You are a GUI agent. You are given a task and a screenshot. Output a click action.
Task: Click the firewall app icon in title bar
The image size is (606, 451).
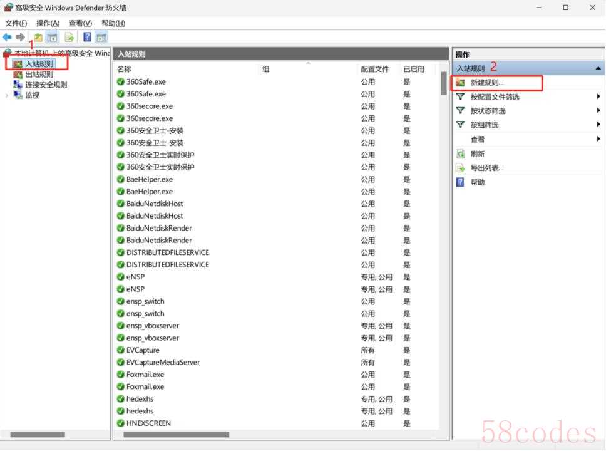tap(9, 8)
